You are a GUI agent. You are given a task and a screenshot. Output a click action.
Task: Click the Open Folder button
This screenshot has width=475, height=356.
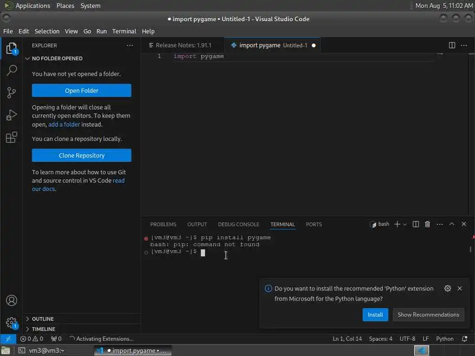pos(82,90)
